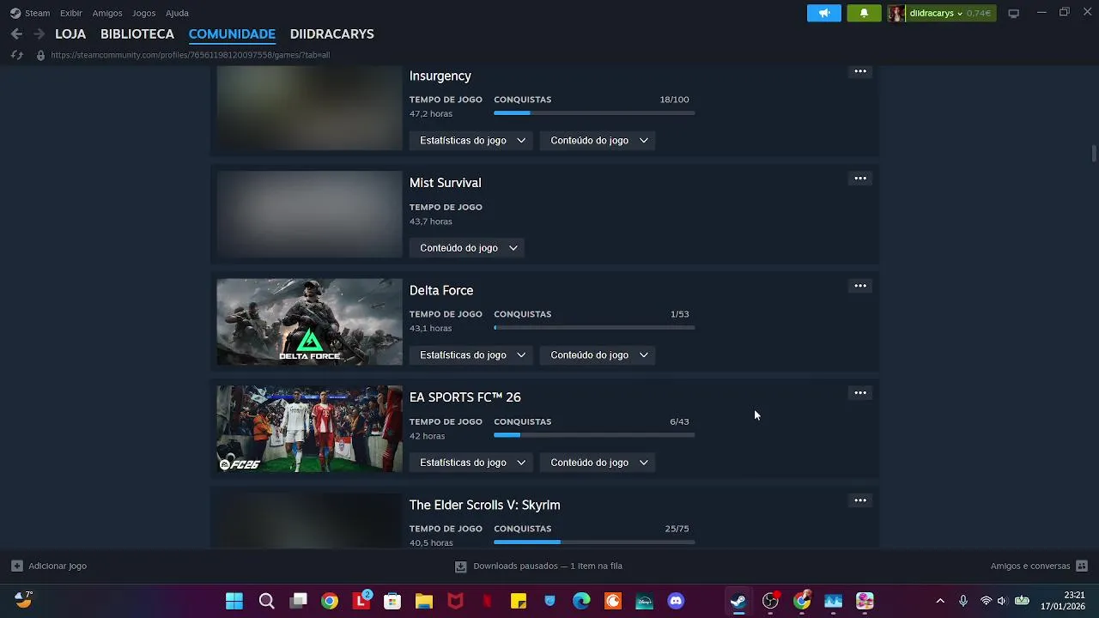1099x618 pixels.
Task: Open the Insurgency game title
Action: click(x=440, y=76)
